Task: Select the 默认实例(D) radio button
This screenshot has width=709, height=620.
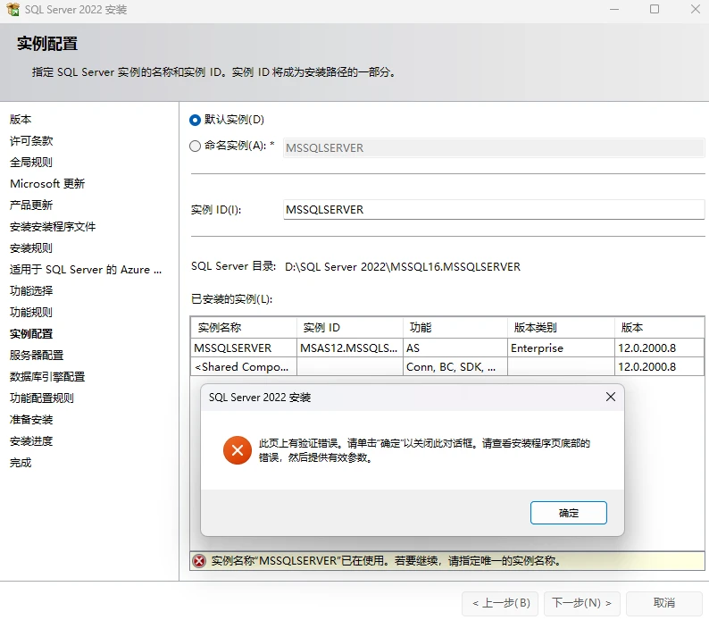Action: coord(195,120)
